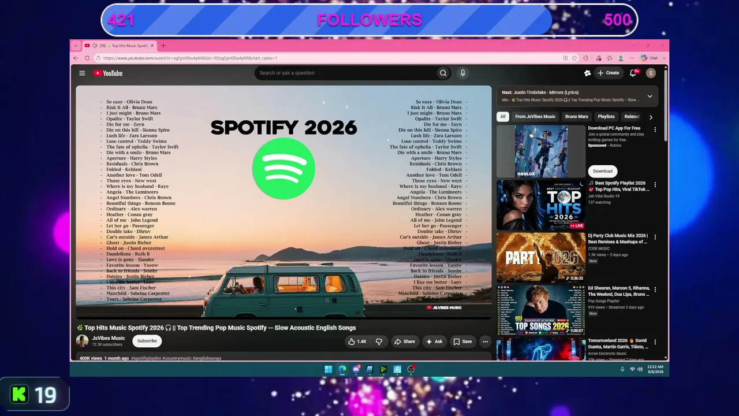Open YouTube notifications bell
Image resolution: width=739 pixels, height=416 pixels.
(633, 73)
